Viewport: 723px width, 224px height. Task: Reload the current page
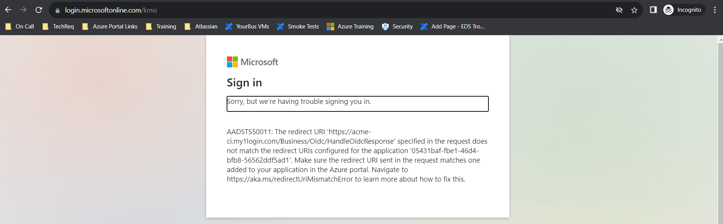coord(39,10)
